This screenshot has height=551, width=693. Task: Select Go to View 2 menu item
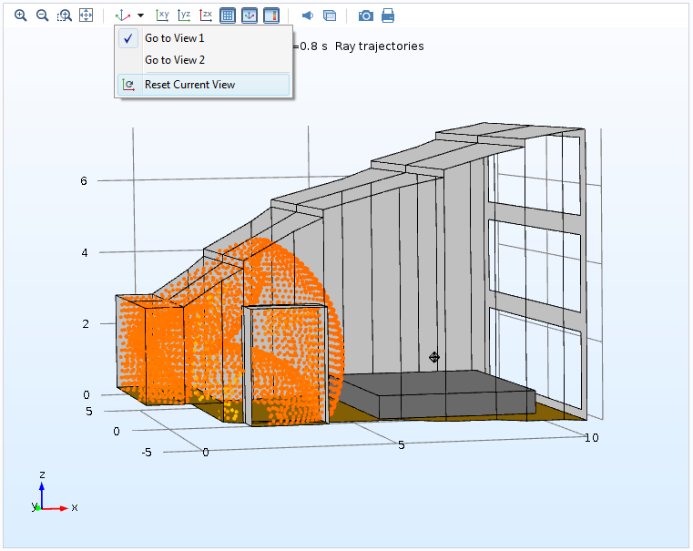(175, 60)
